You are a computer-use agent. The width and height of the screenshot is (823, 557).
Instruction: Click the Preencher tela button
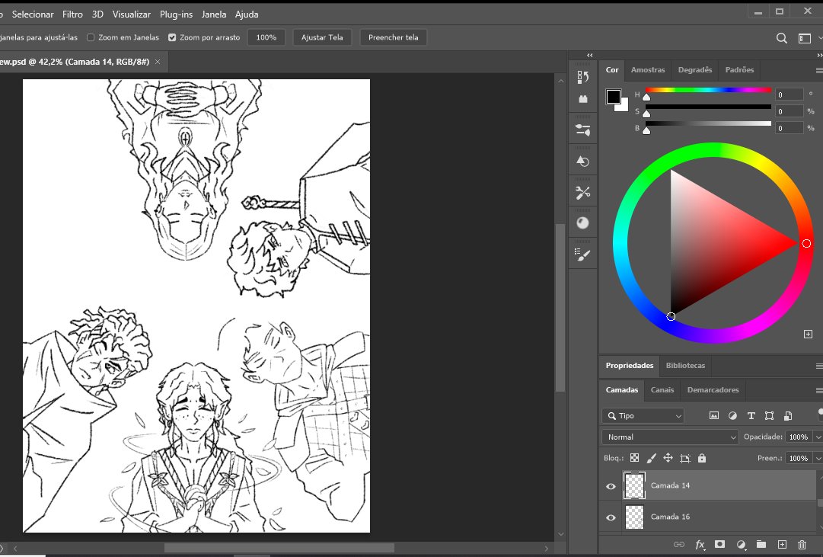(x=393, y=37)
